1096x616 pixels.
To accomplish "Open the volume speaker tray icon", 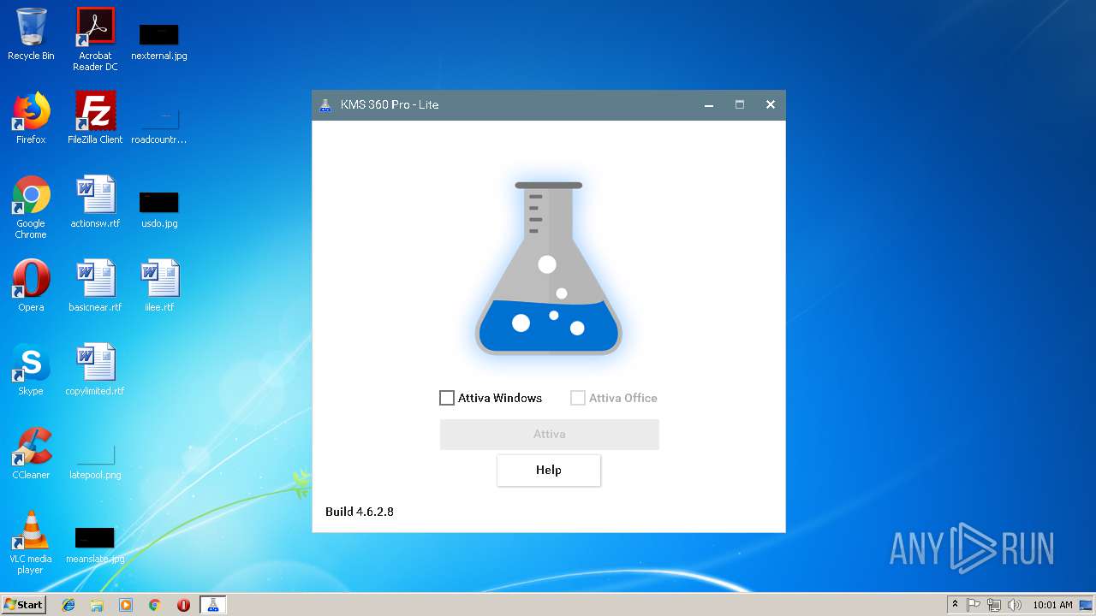I will pos(1015,605).
